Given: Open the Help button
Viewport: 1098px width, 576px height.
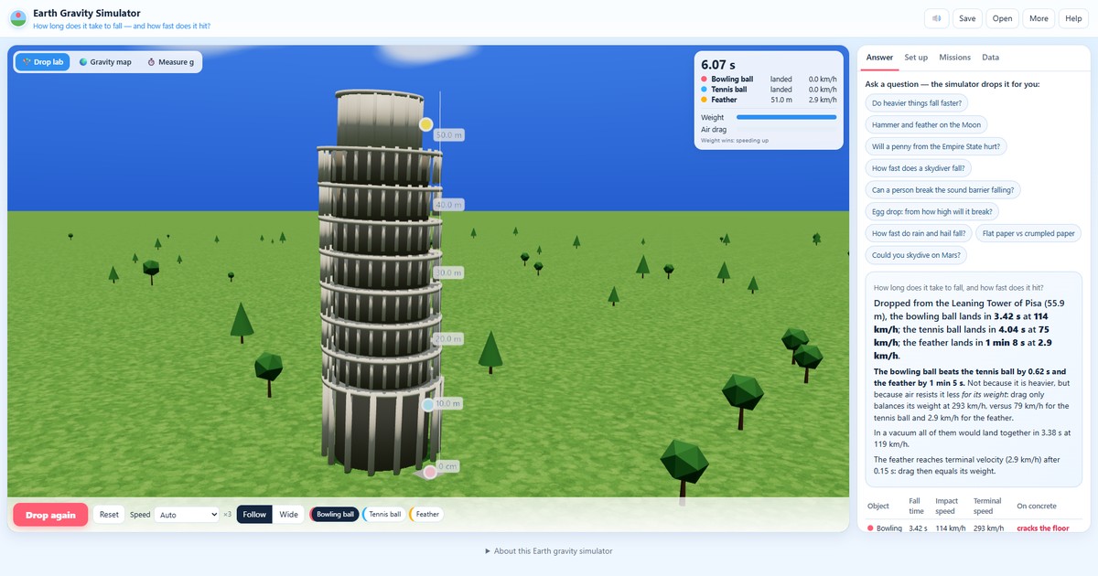Looking at the screenshot, I should tap(1072, 18).
